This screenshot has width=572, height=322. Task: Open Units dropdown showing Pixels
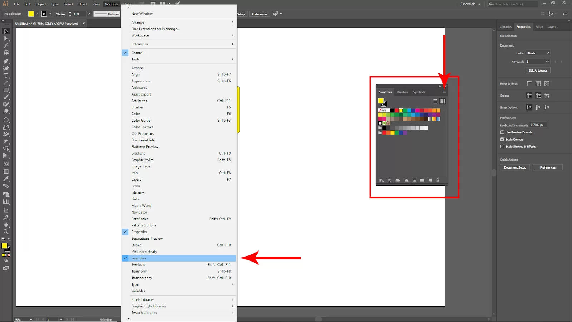[538, 53]
